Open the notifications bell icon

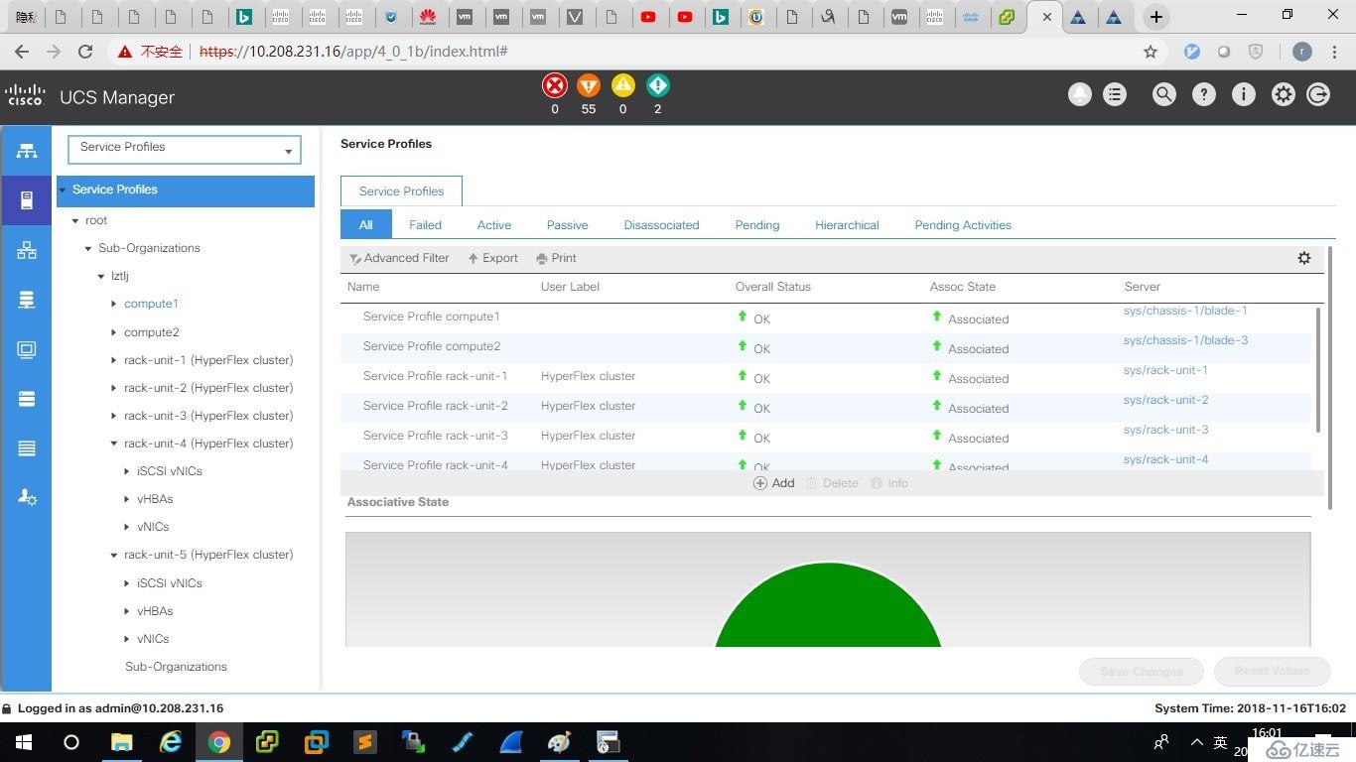1079,94
